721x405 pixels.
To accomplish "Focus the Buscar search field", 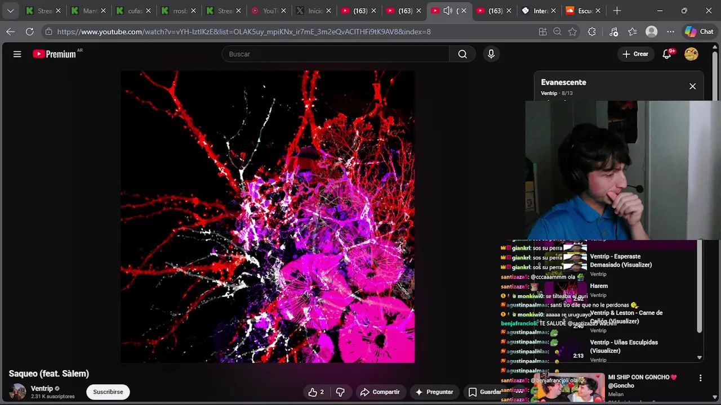I will point(336,54).
